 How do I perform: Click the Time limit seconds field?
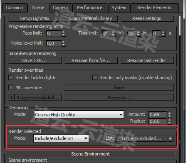(156, 33)
